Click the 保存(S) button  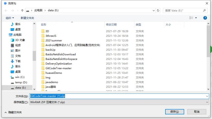pyautogui.click(x=175, y=112)
